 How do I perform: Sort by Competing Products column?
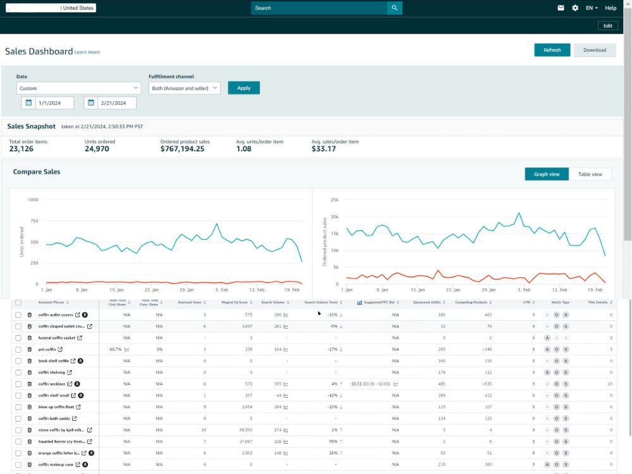[473, 302]
